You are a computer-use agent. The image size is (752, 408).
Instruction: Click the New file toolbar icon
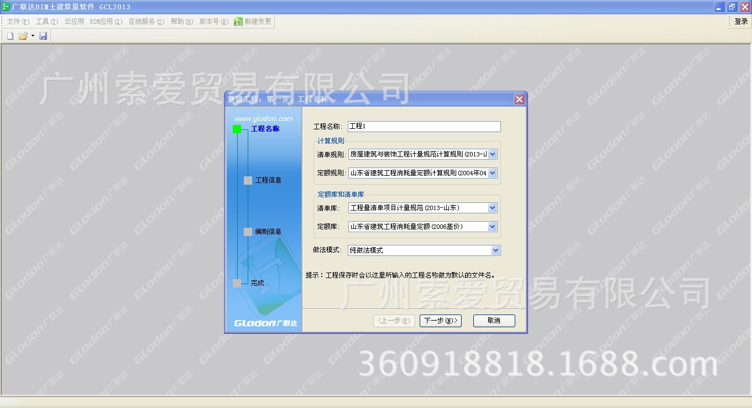(10, 36)
